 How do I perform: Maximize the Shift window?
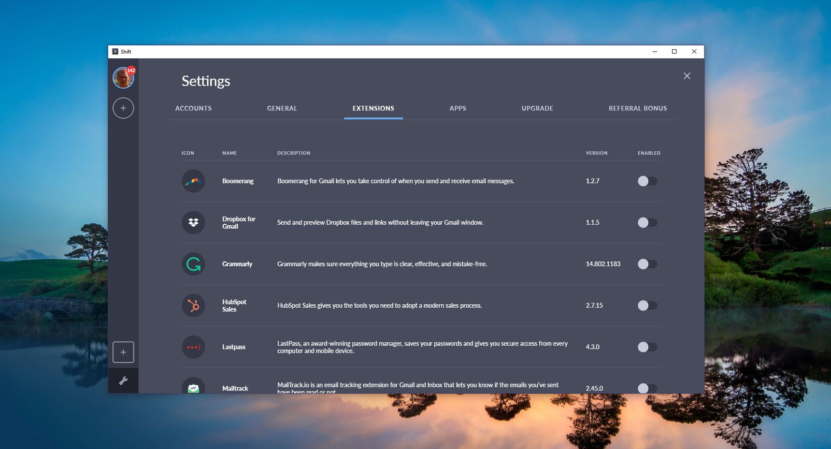point(674,52)
